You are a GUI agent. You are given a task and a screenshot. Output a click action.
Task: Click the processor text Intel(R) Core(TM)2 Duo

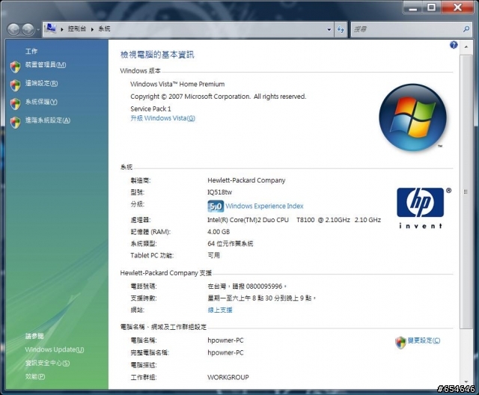pyautogui.click(x=248, y=220)
